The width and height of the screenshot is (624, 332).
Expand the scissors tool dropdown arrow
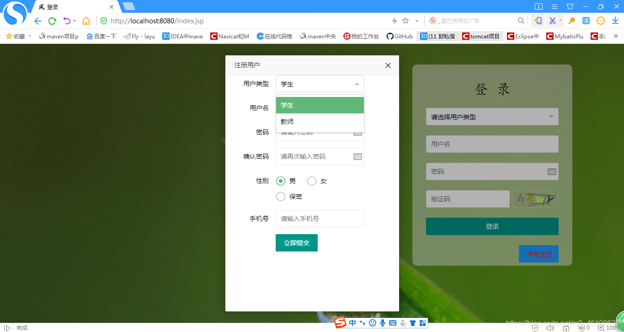pyautogui.click(x=560, y=21)
